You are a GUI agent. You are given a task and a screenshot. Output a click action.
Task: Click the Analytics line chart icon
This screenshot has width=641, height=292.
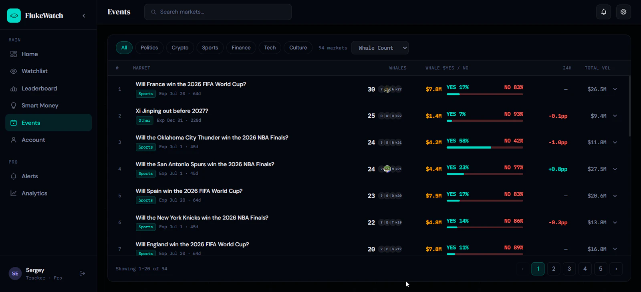tap(14, 193)
